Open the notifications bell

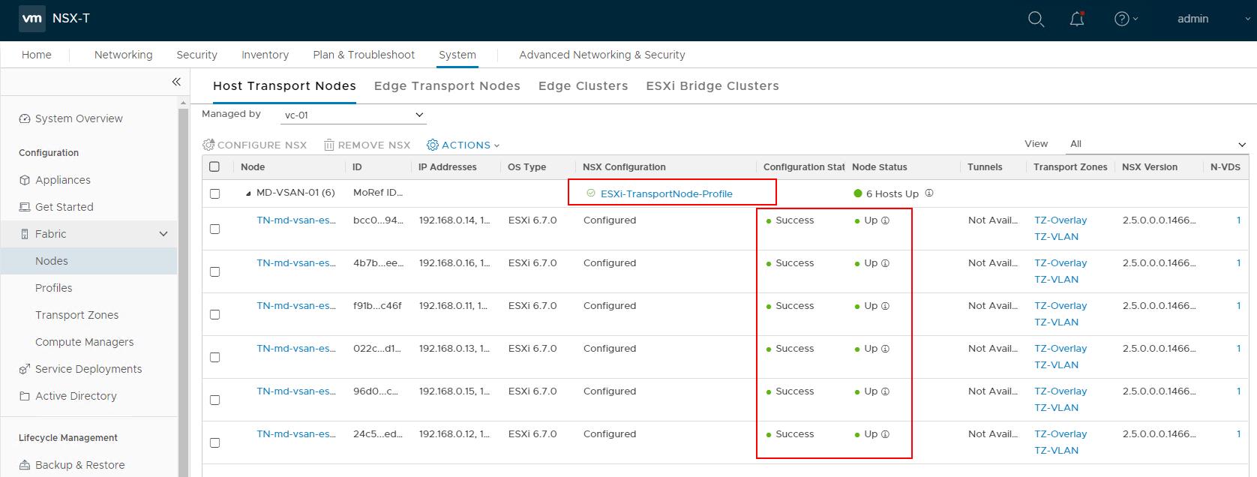[x=1077, y=19]
